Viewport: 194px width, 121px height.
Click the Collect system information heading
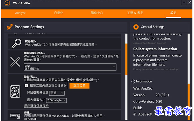coord(155,49)
